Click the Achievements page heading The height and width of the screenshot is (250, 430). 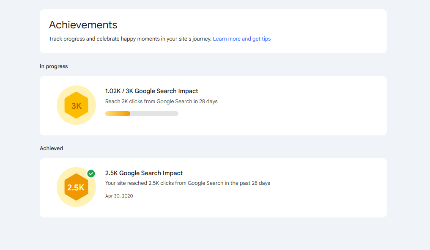click(x=83, y=25)
